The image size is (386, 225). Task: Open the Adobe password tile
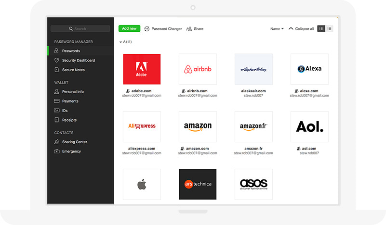(x=142, y=69)
